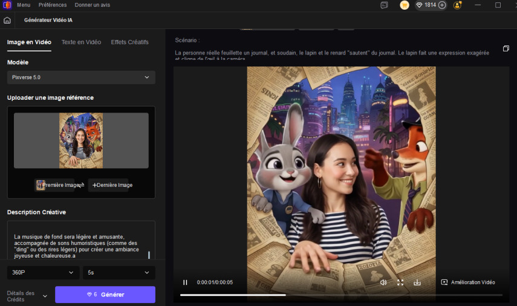Screen dimensions: 517x306
Task: Click the Home icon
Action: [x=7, y=20]
